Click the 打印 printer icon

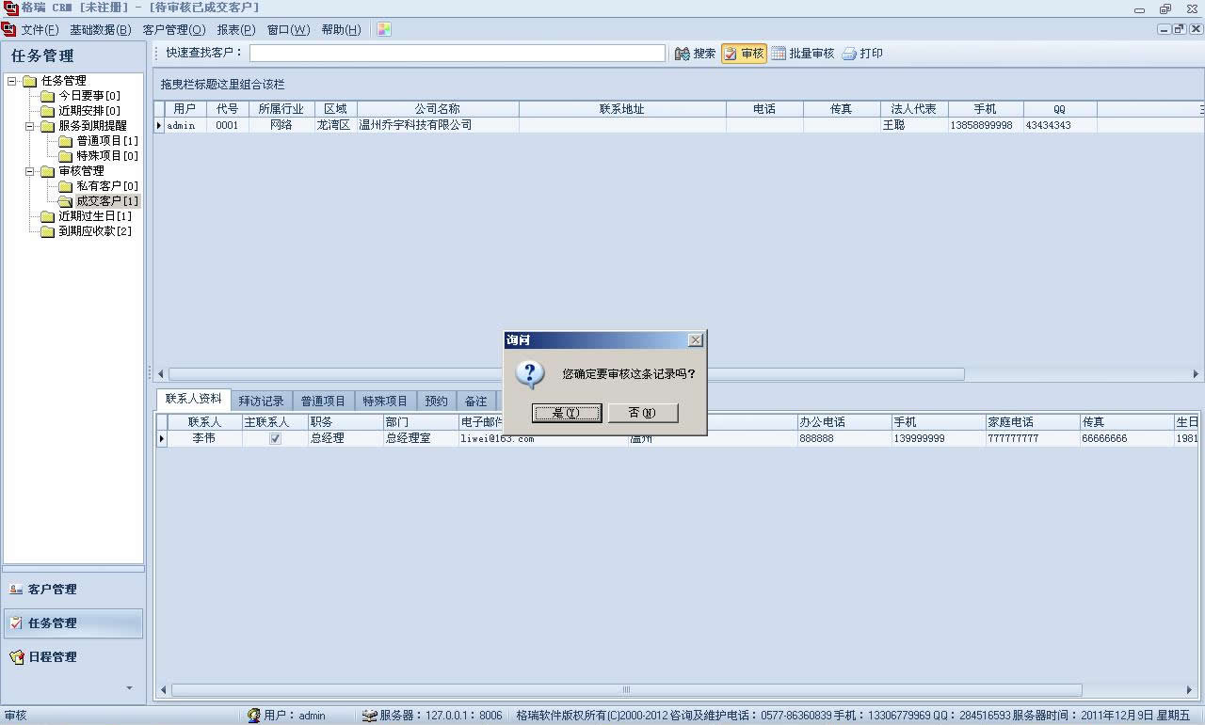click(849, 55)
